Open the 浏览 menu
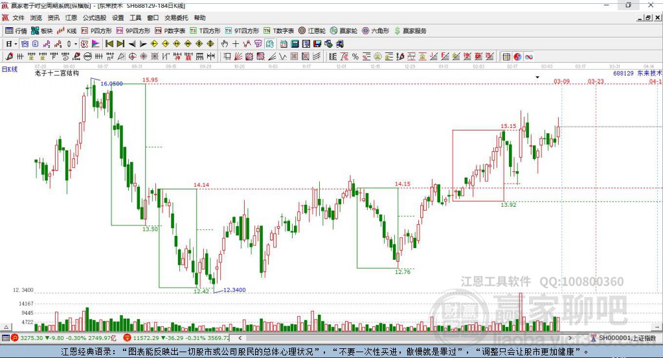 pyautogui.click(x=36, y=17)
